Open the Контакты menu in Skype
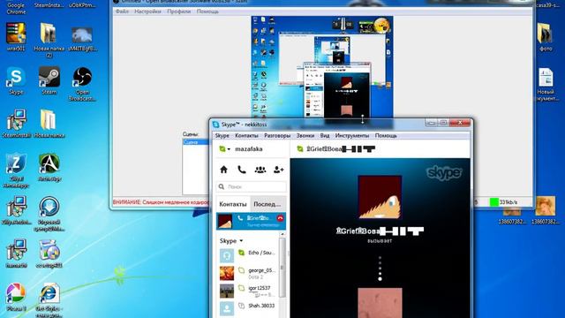This screenshot has width=565, height=318. (246, 135)
